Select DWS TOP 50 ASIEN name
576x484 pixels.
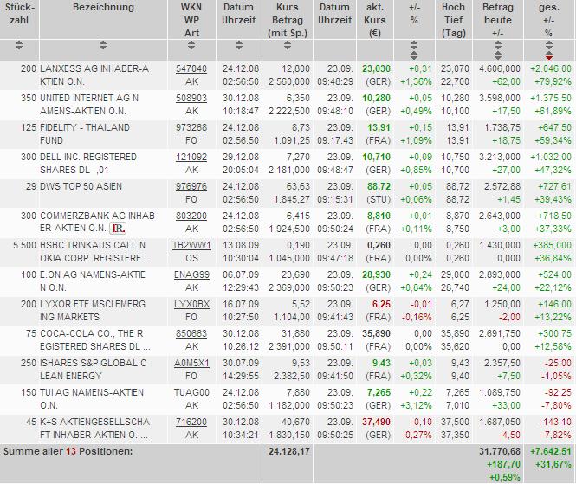point(81,186)
